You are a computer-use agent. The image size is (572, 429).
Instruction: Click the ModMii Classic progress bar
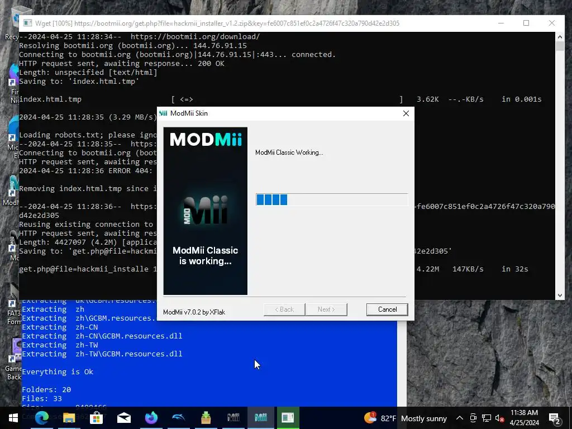pyautogui.click(x=332, y=199)
